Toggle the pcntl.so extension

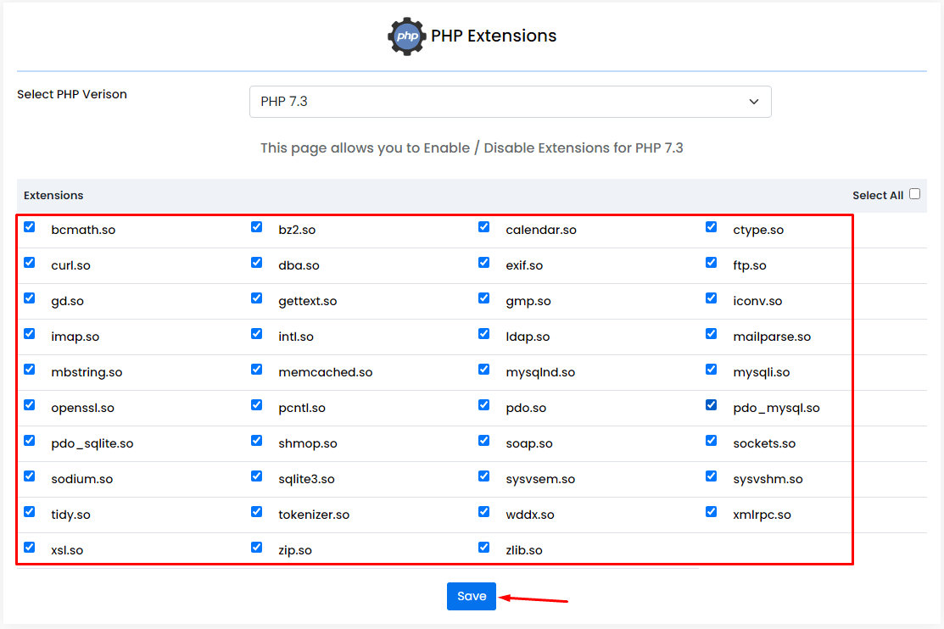tap(256, 404)
